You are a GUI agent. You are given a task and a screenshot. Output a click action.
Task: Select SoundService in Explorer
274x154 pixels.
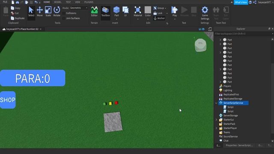pos(230,136)
